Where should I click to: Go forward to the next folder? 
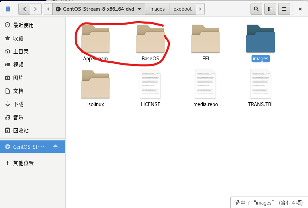[x=36, y=9]
